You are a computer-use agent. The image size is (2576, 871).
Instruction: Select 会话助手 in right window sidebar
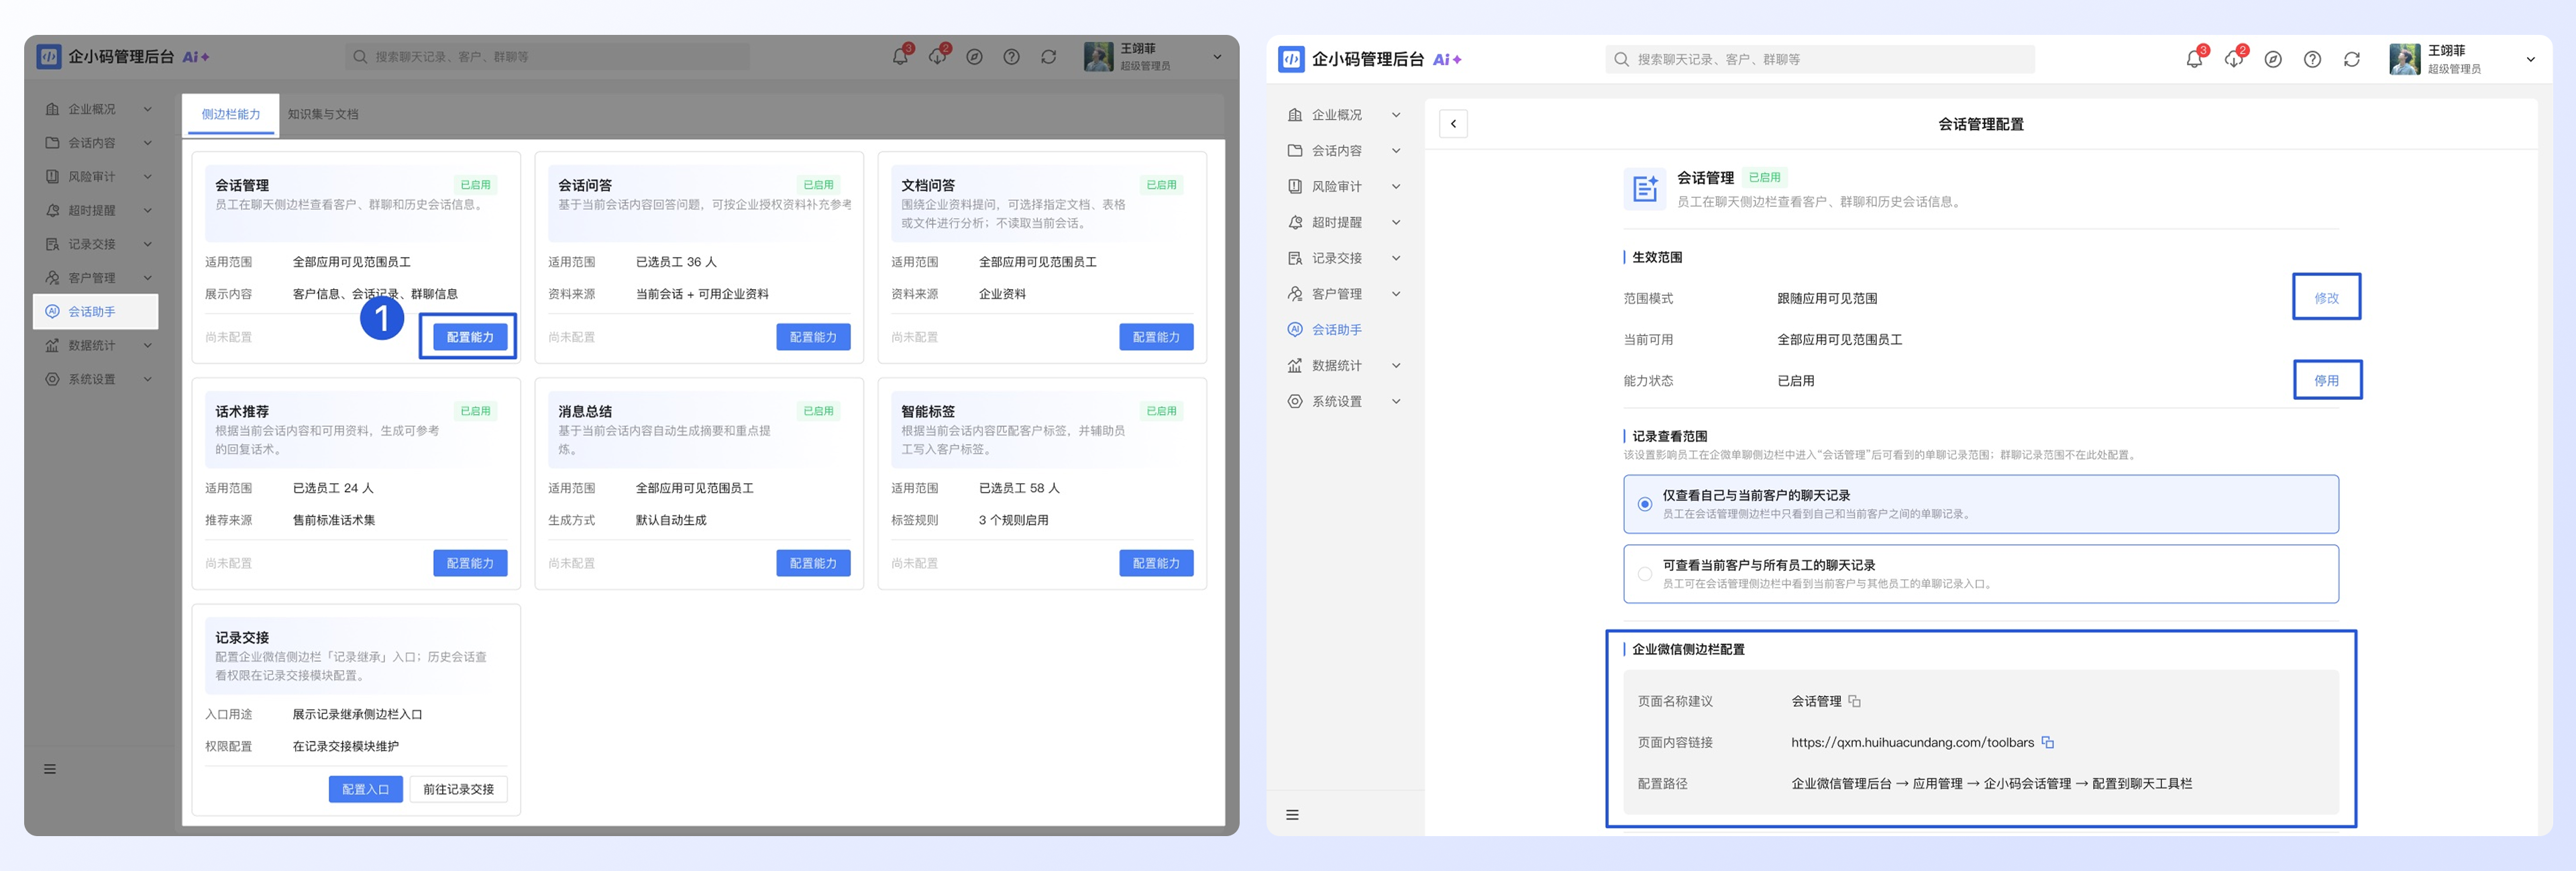click(x=1336, y=330)
